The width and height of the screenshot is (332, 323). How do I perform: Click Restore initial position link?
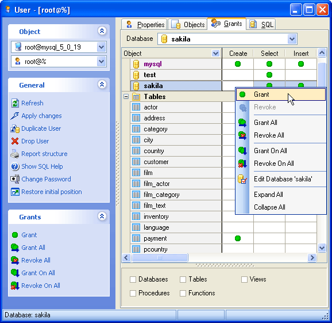click(x=52, y=192)
